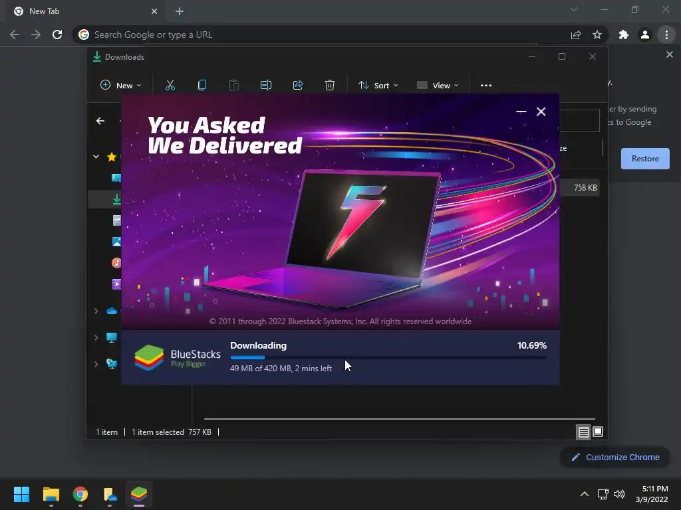681x510 pixels.
Task: Click the '1 item selected 757 KB' status
Action: (172, 432)
